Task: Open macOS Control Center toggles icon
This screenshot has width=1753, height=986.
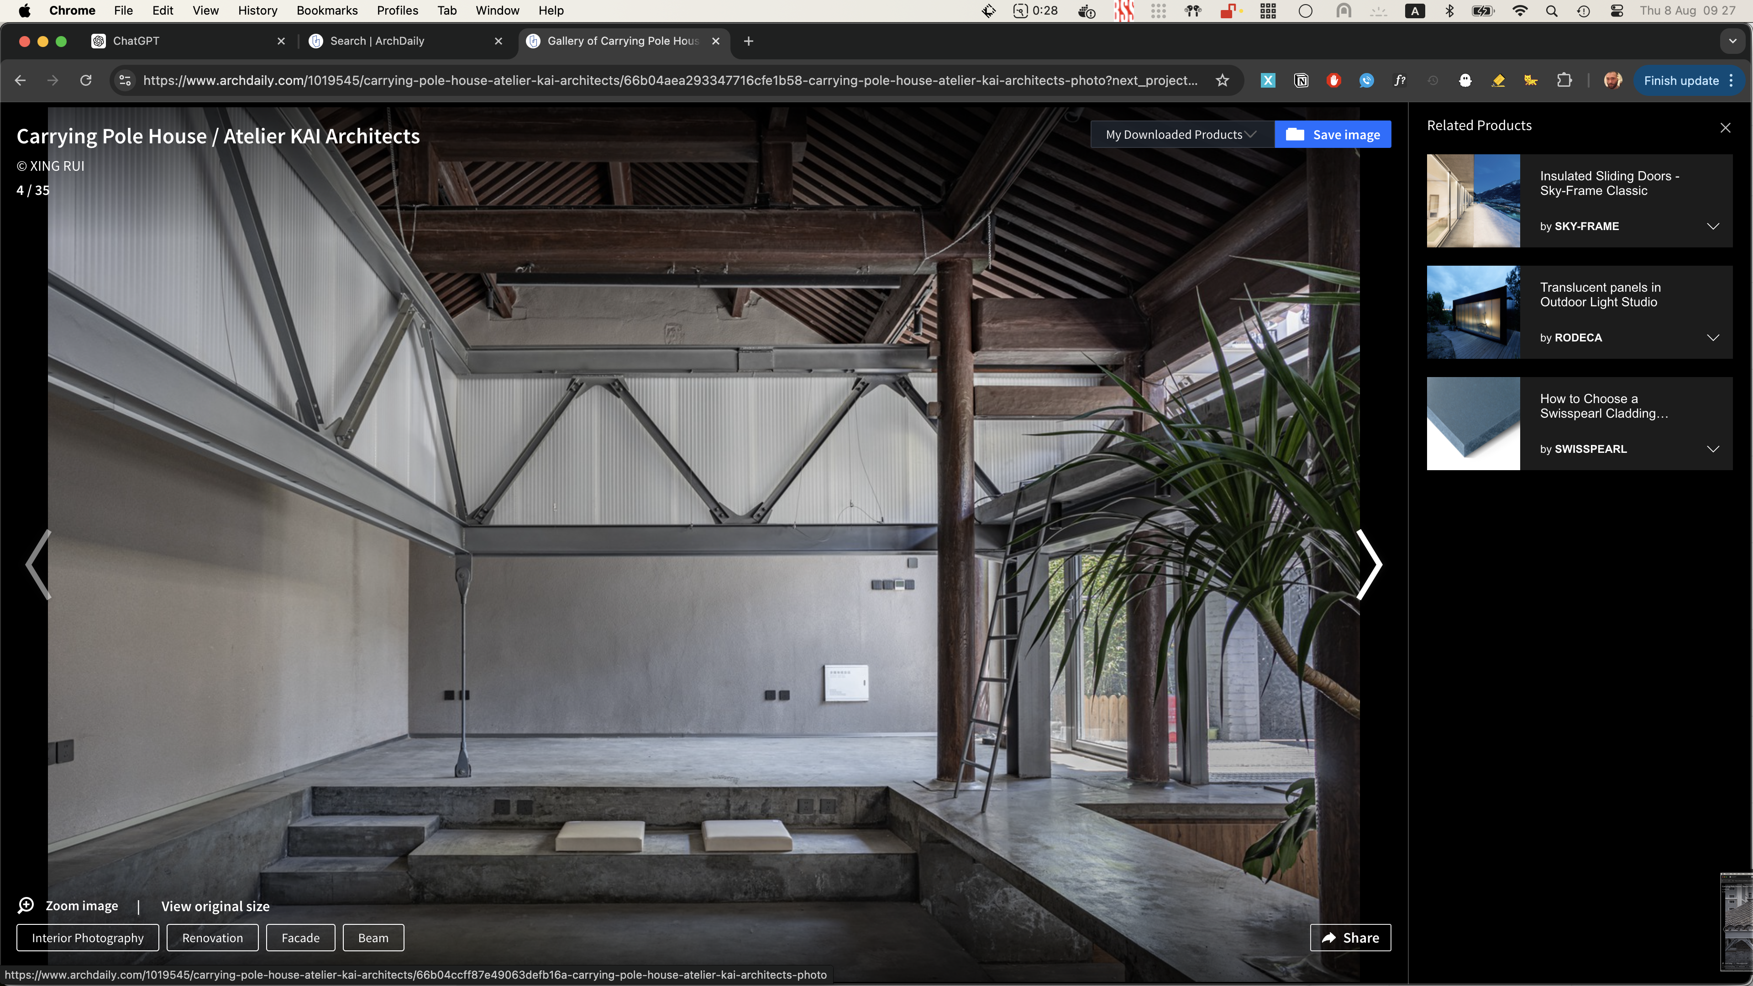Action: (x=1617, y=11)
